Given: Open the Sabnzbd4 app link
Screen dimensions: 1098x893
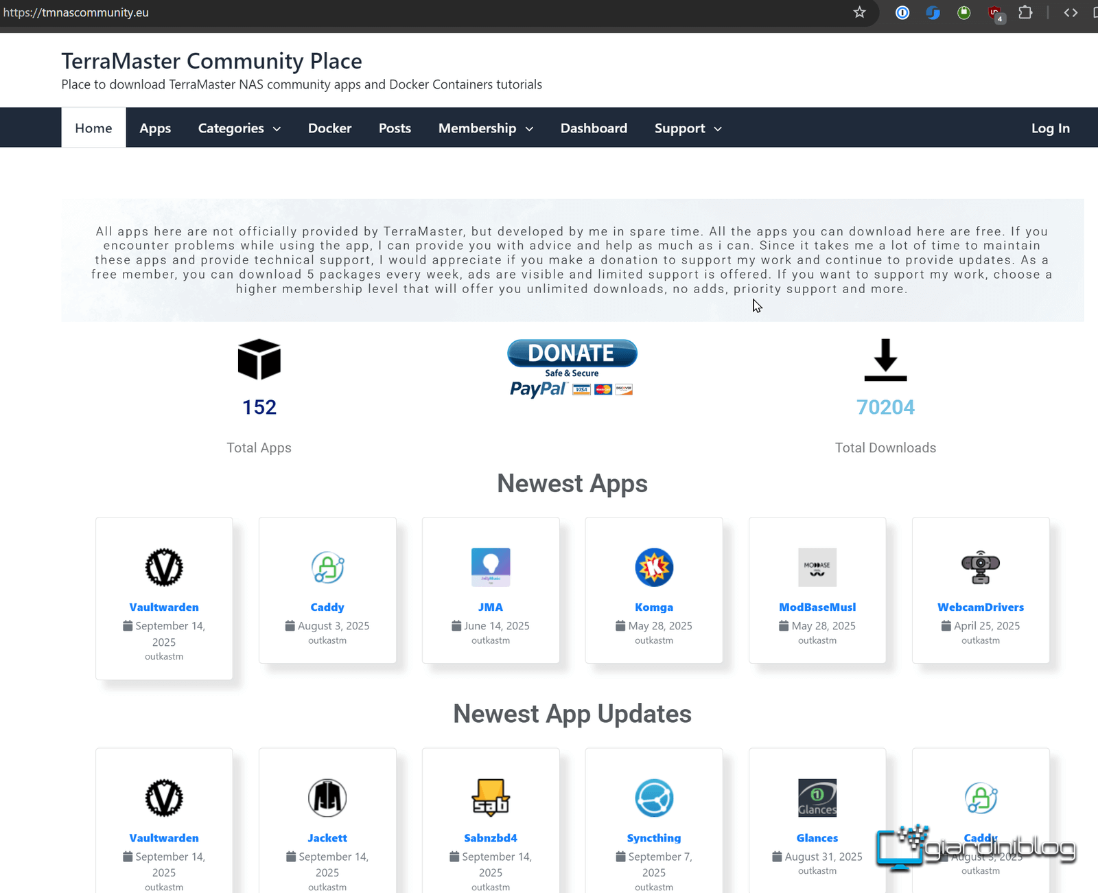Looking at the screenshot, I should [x=491, y=838].
